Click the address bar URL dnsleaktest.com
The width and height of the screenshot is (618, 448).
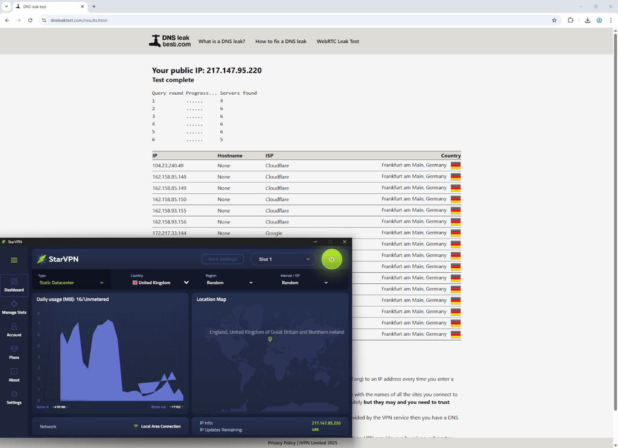(79, 20)
